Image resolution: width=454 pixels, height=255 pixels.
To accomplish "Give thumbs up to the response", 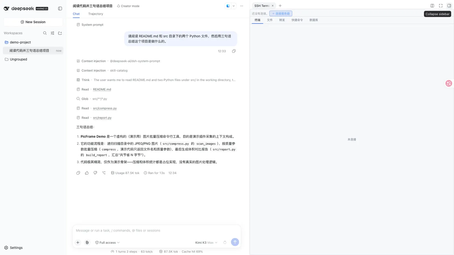I will [87, 173].
